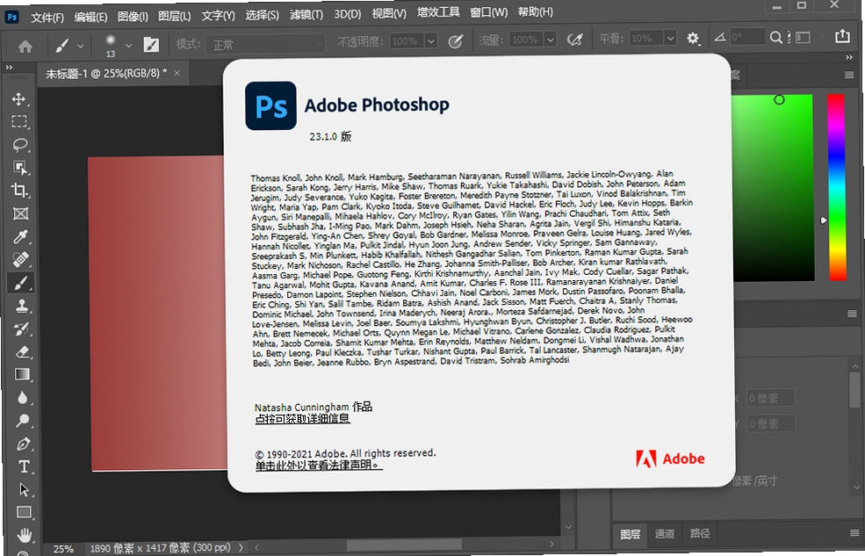Select the Clone Stamp tool
865x556 pixels.
click(x=22, y=306)
